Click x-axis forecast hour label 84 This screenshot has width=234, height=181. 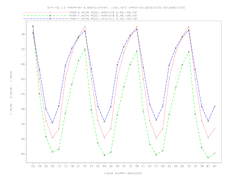click(214, 166)
